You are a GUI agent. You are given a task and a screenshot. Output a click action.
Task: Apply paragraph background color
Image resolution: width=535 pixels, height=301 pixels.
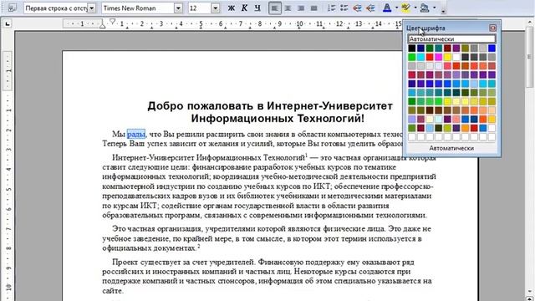tap(425, 8)
